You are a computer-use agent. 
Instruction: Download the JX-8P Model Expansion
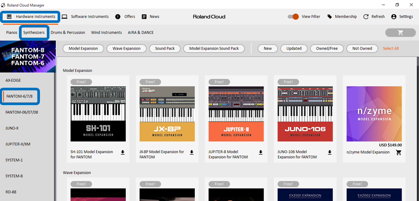[191, 152]
